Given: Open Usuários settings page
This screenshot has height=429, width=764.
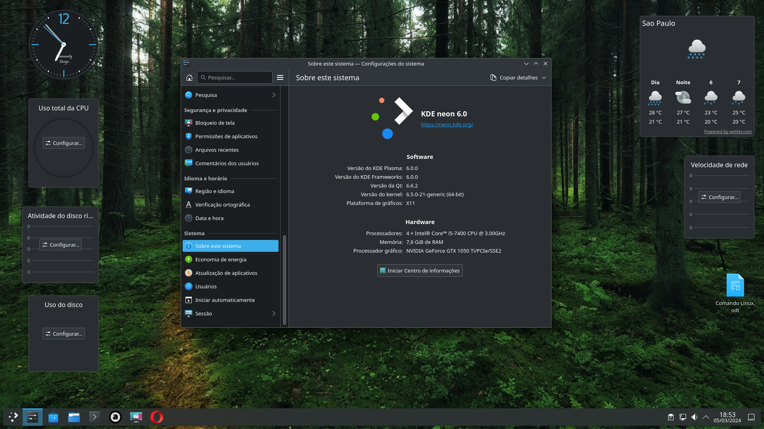Looking at the screenshot, I should pos(230,286).
